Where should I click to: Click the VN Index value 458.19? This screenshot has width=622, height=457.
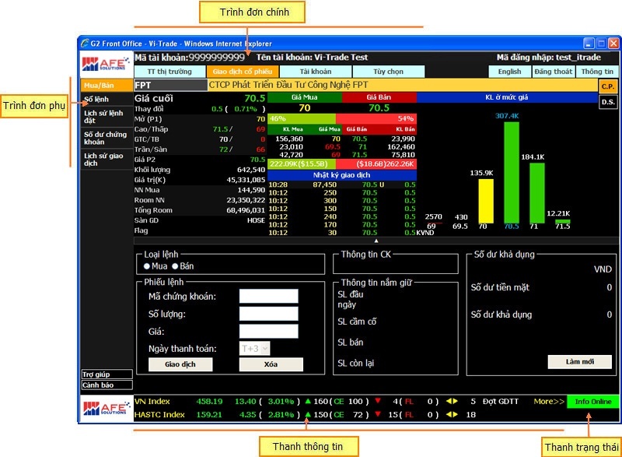pyautogui.click(x=209, y=402)
